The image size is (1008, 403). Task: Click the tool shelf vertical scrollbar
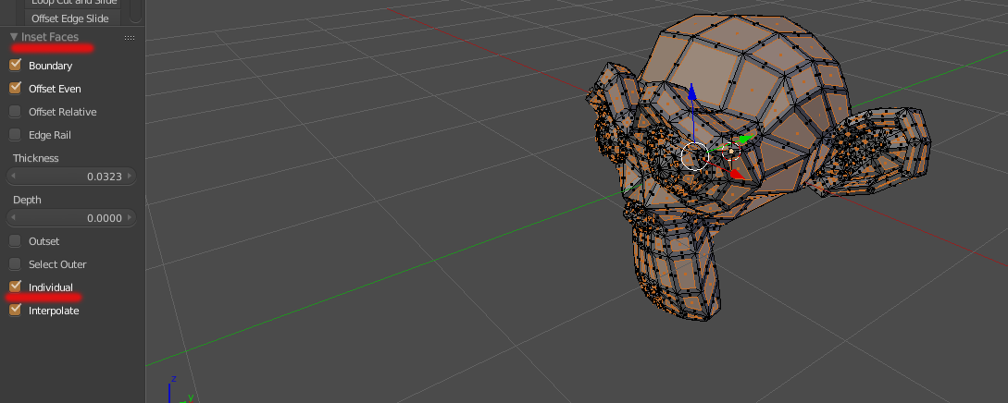coord(136,9)
